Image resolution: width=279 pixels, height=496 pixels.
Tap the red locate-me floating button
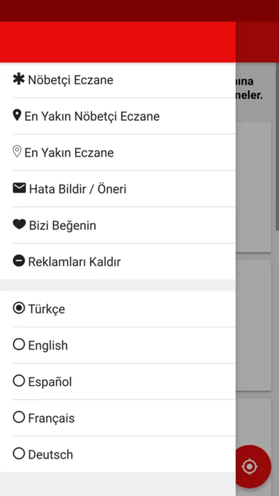coord(250,466)
